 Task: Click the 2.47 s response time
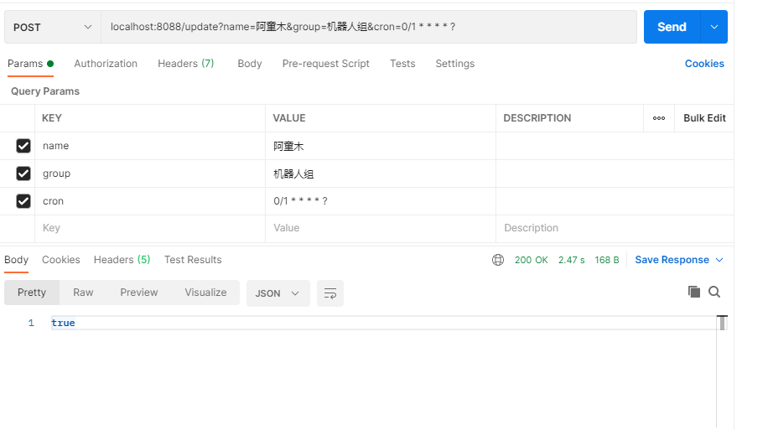(x=571, y=260)
